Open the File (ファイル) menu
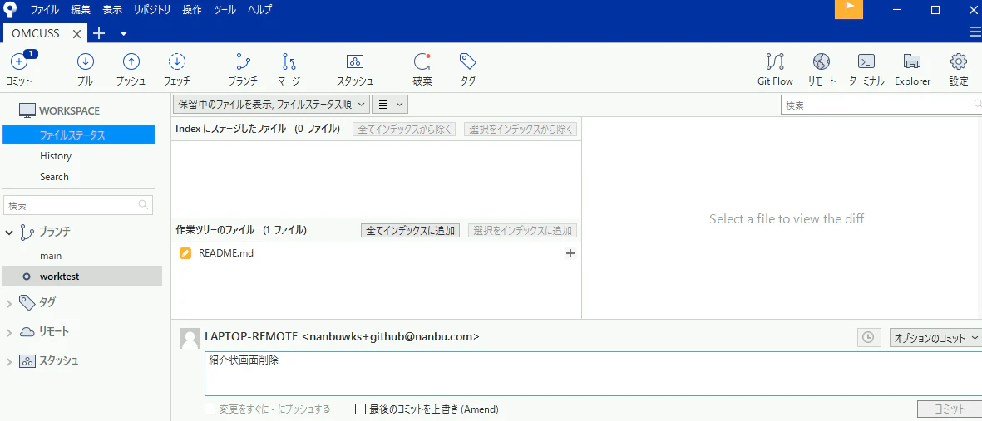The width and height of the screenshot is (982, 421). click(x=44, y=9)
